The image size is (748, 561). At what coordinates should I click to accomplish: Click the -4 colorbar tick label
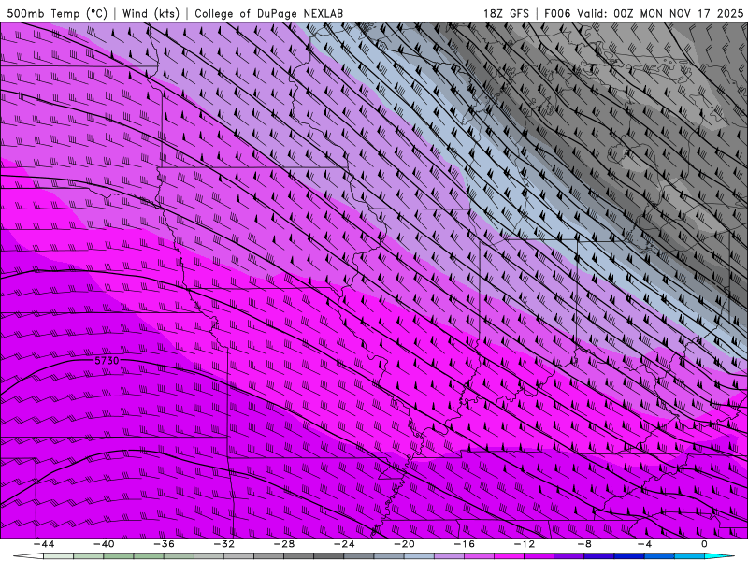tap(644, 544)
